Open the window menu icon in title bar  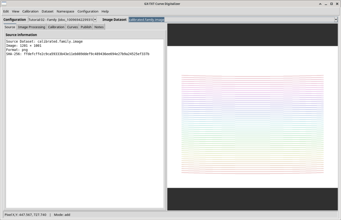[x=4, y=4]
